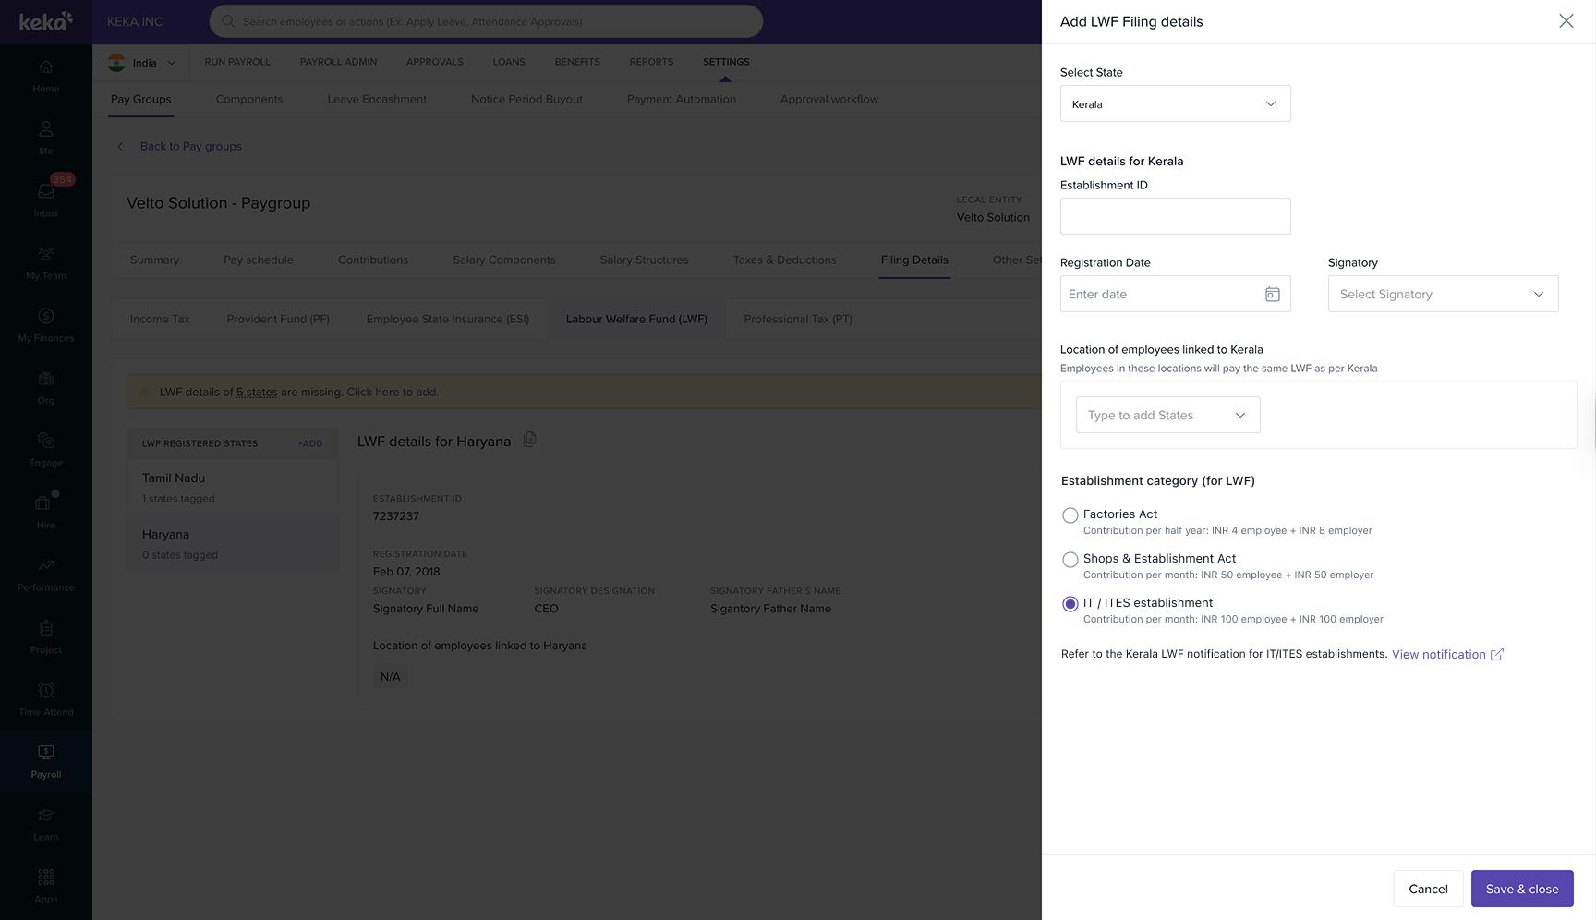The height and width of the screenshot is (920, 1596).
Task: Open the Salary Components tab
Action: pyautogui.click(x=503, y=260)
